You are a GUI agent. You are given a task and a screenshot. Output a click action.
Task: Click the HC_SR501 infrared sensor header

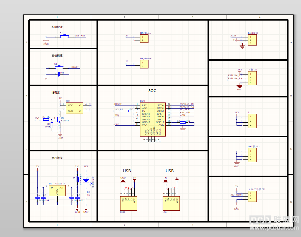[252, 196]
